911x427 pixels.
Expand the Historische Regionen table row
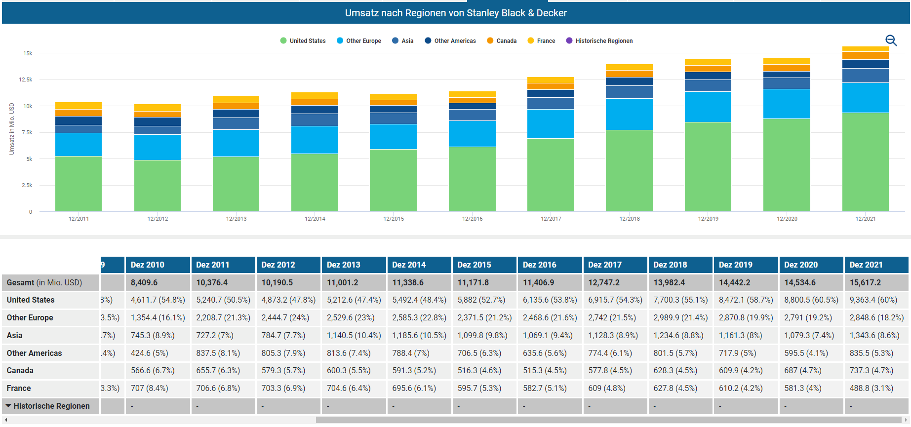8,406
